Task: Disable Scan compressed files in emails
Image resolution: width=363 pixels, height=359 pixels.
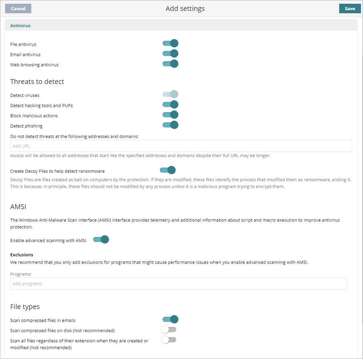Action: point(170,319)
